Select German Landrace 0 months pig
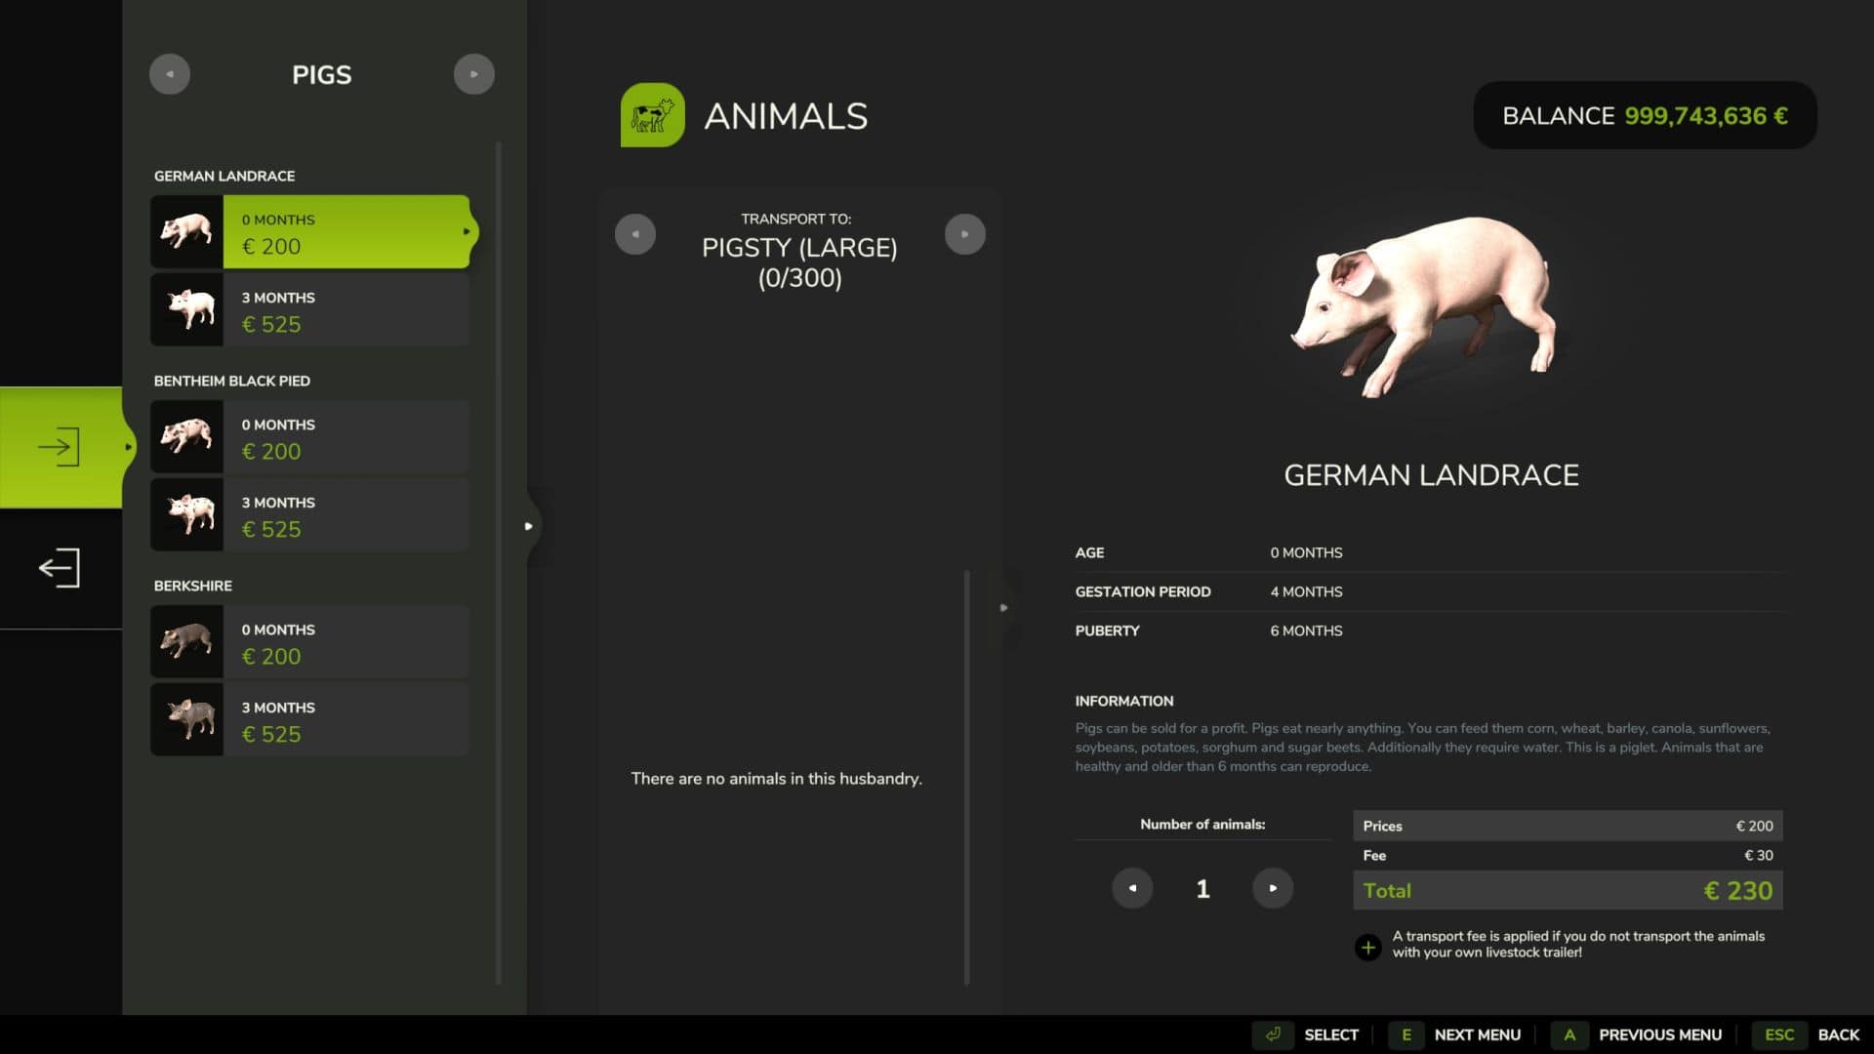 (346, 232)
